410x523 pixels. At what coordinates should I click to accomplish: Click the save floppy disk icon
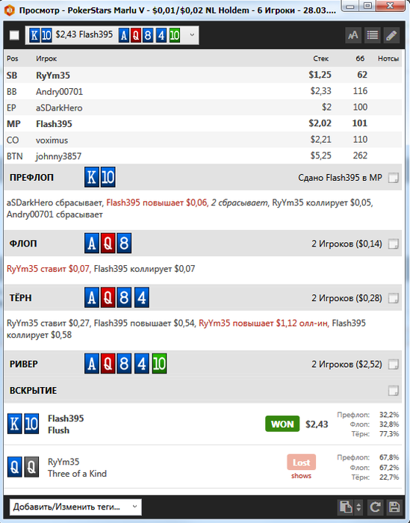[394, 507]
